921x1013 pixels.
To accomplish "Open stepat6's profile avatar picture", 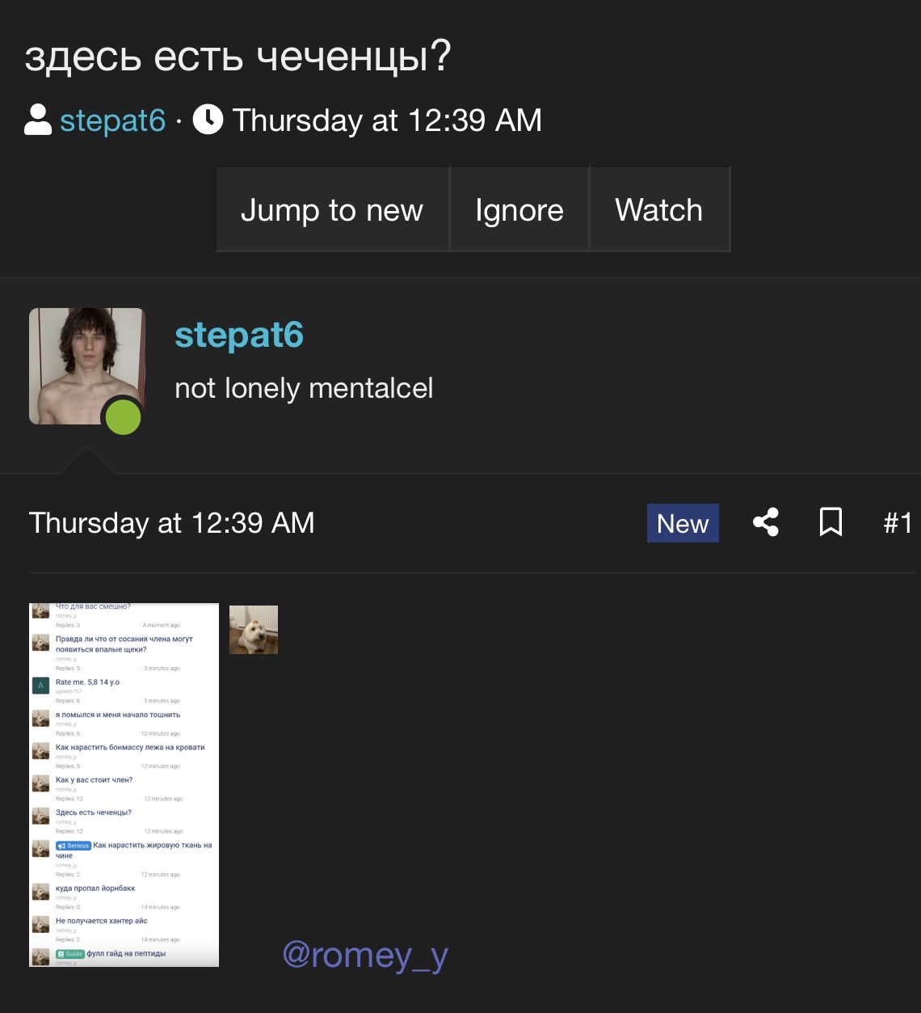I will coord(87,366).
